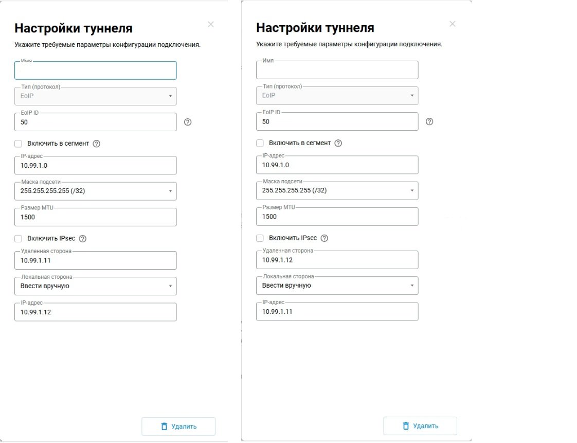Tick 'Включить IPsec' checkbox in left dialog
The image size is (577, 443).
pyautogui.click(x=19, y=239)
